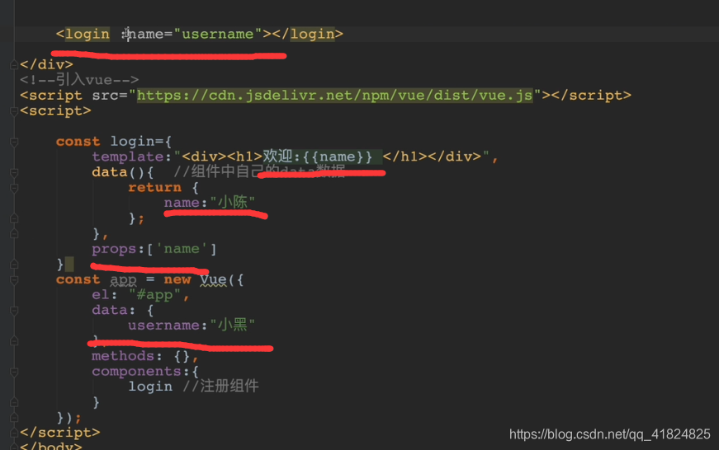Click the "new" keyword

coord(177,279)
